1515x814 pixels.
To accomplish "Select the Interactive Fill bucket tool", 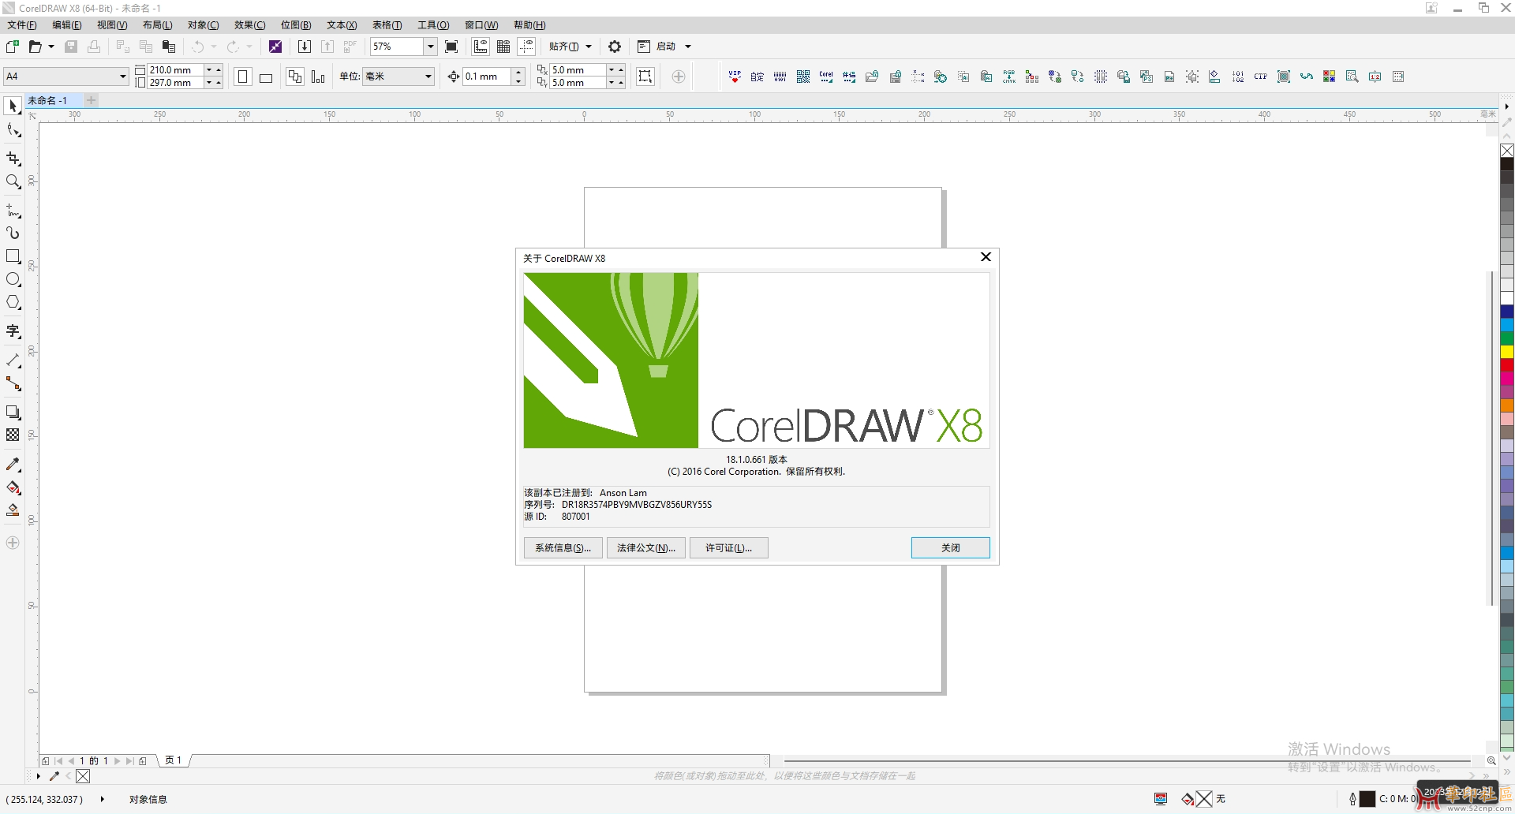I will click(x=13, y=487).
